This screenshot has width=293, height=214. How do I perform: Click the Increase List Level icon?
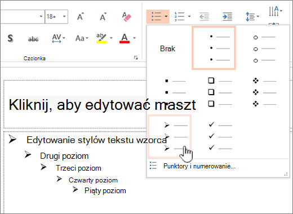(227, 17)
